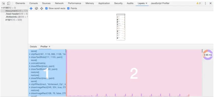Collapse the #1887 layer tree node
The height and width of the screenshot is (97, 215).
[2, 8]
